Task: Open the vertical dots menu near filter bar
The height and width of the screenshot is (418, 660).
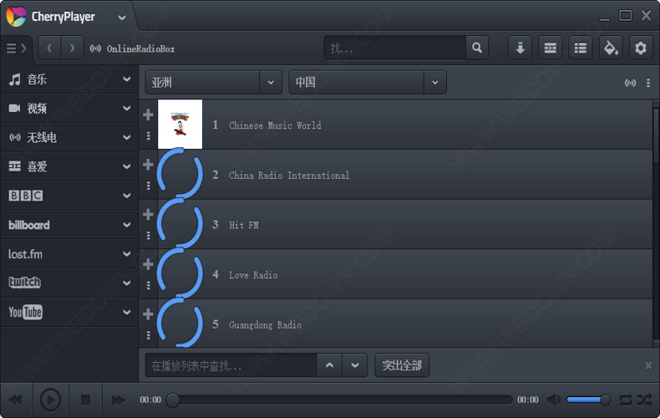Action: coord(648,83)
